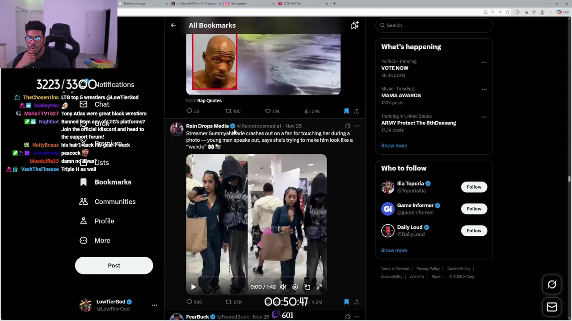The height and width of the screenshot is (321, 572).
Task: Go back with the All Bookmarks arrow
Action: click(x=173, y=25)
